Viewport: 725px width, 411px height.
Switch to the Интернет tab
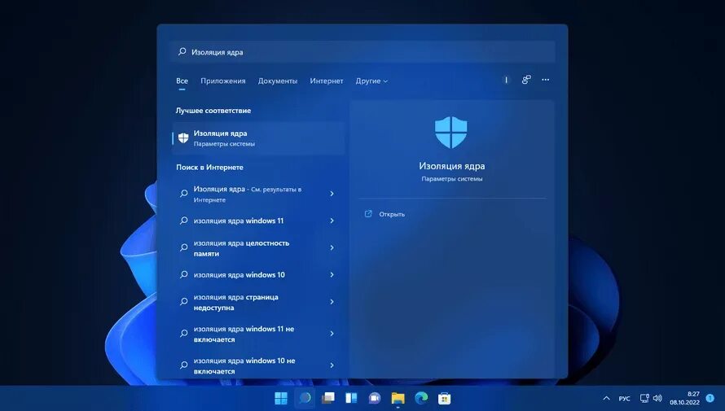click(327, 81)
